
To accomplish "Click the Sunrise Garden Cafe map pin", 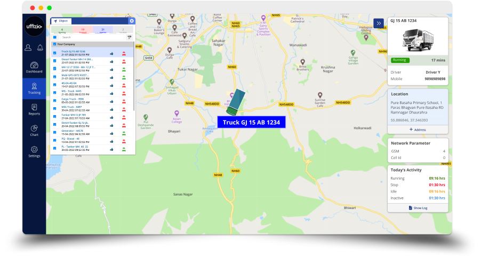I will (320, 95).
